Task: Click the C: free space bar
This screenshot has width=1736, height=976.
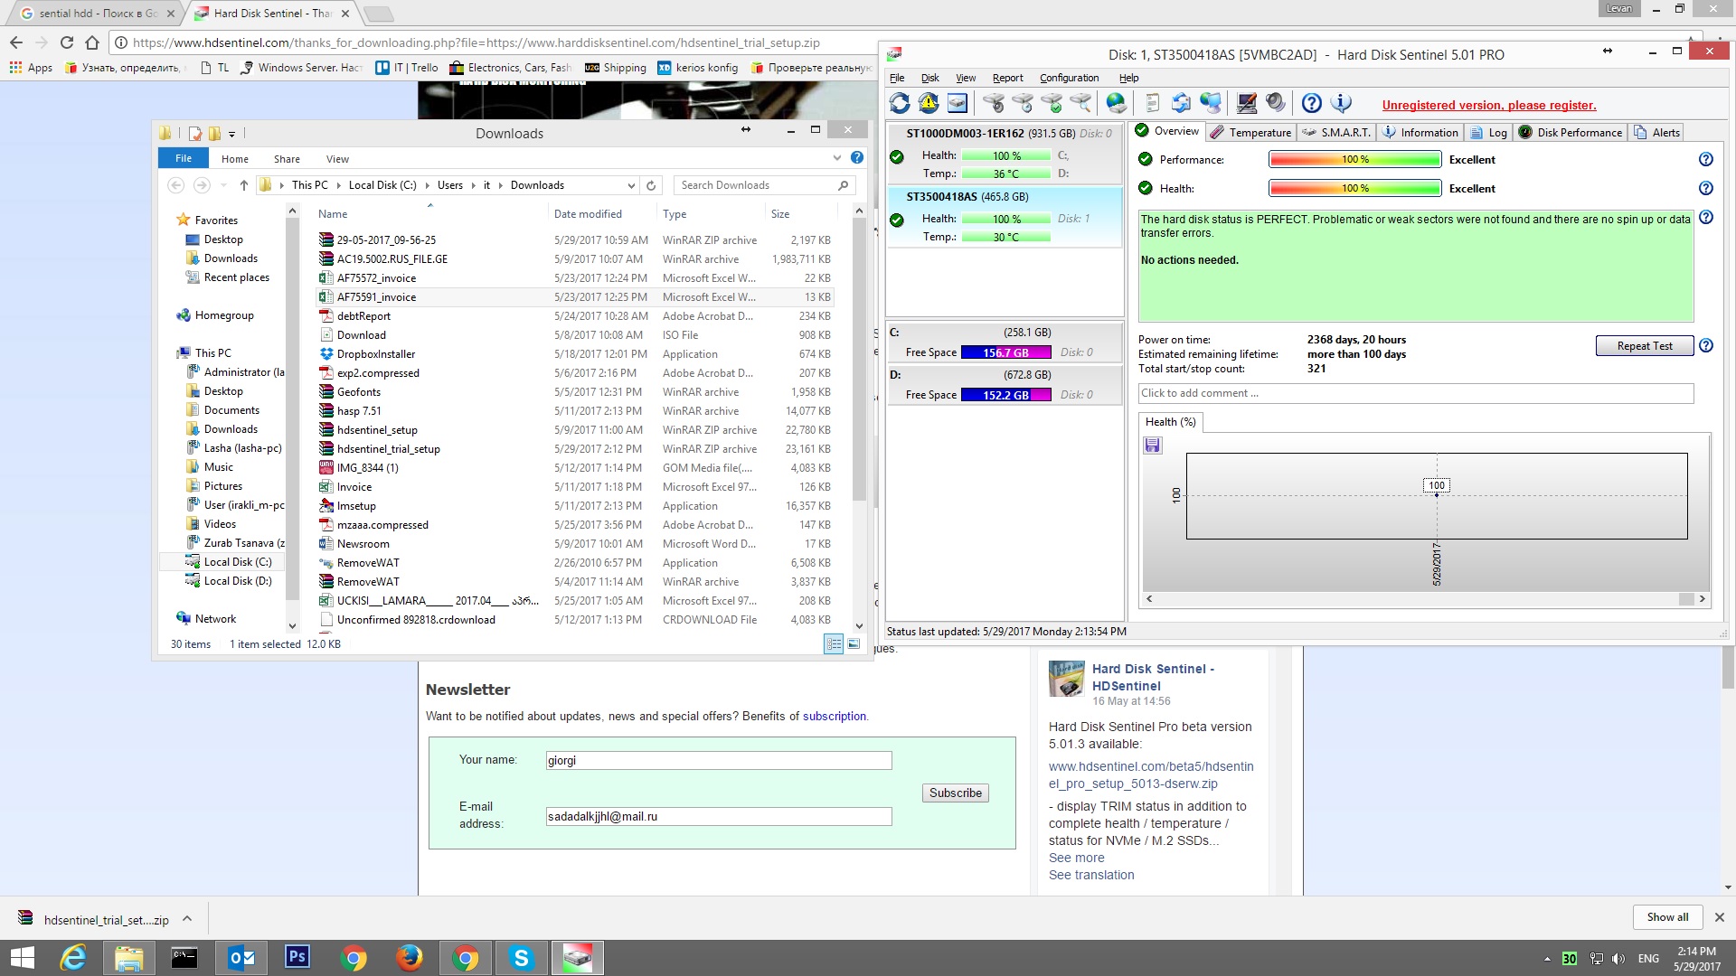Action: (x=1005, y=352)
